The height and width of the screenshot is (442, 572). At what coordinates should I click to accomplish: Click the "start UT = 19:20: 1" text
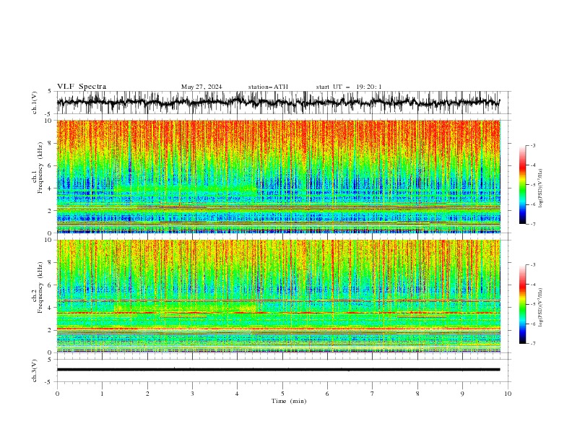[349, 87]
